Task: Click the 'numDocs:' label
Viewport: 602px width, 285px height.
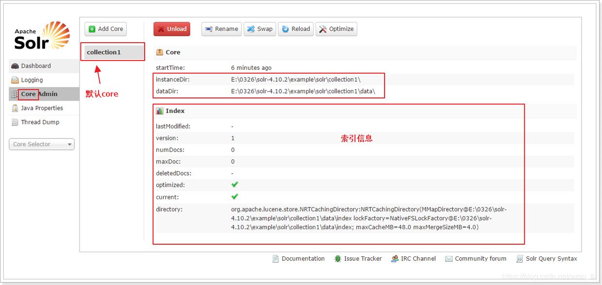Action: [170, 150]
